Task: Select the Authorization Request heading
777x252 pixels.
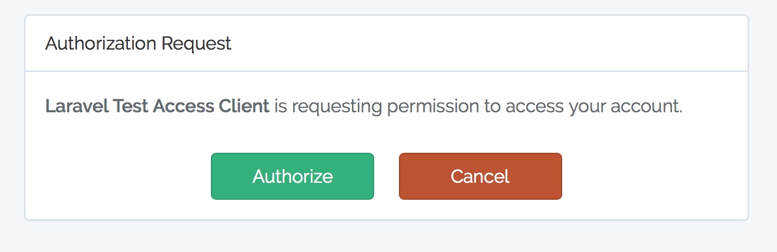Action: pyautogui.click(x=138, y=44)
